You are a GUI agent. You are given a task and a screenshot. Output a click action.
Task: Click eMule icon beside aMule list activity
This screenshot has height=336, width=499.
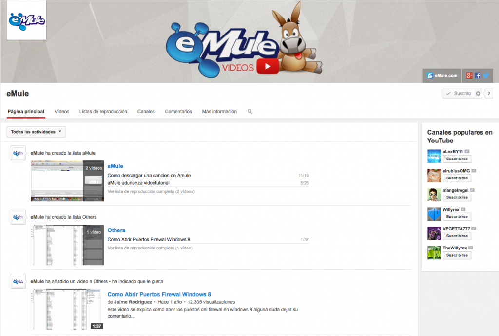(x=18, y=153)
